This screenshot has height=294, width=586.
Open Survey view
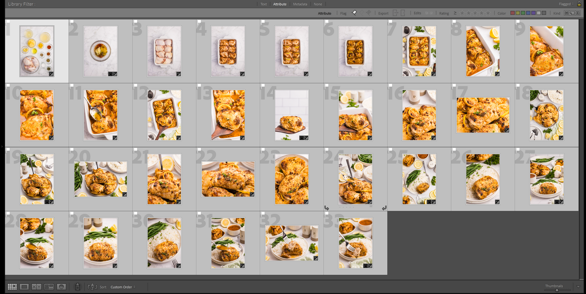(x=49, y=287)
